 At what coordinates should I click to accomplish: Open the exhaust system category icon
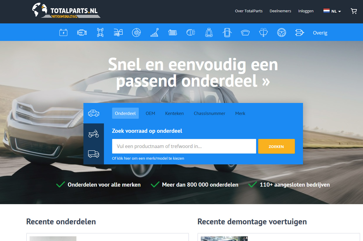[300, 32]
